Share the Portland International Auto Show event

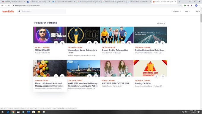[156, 43]
